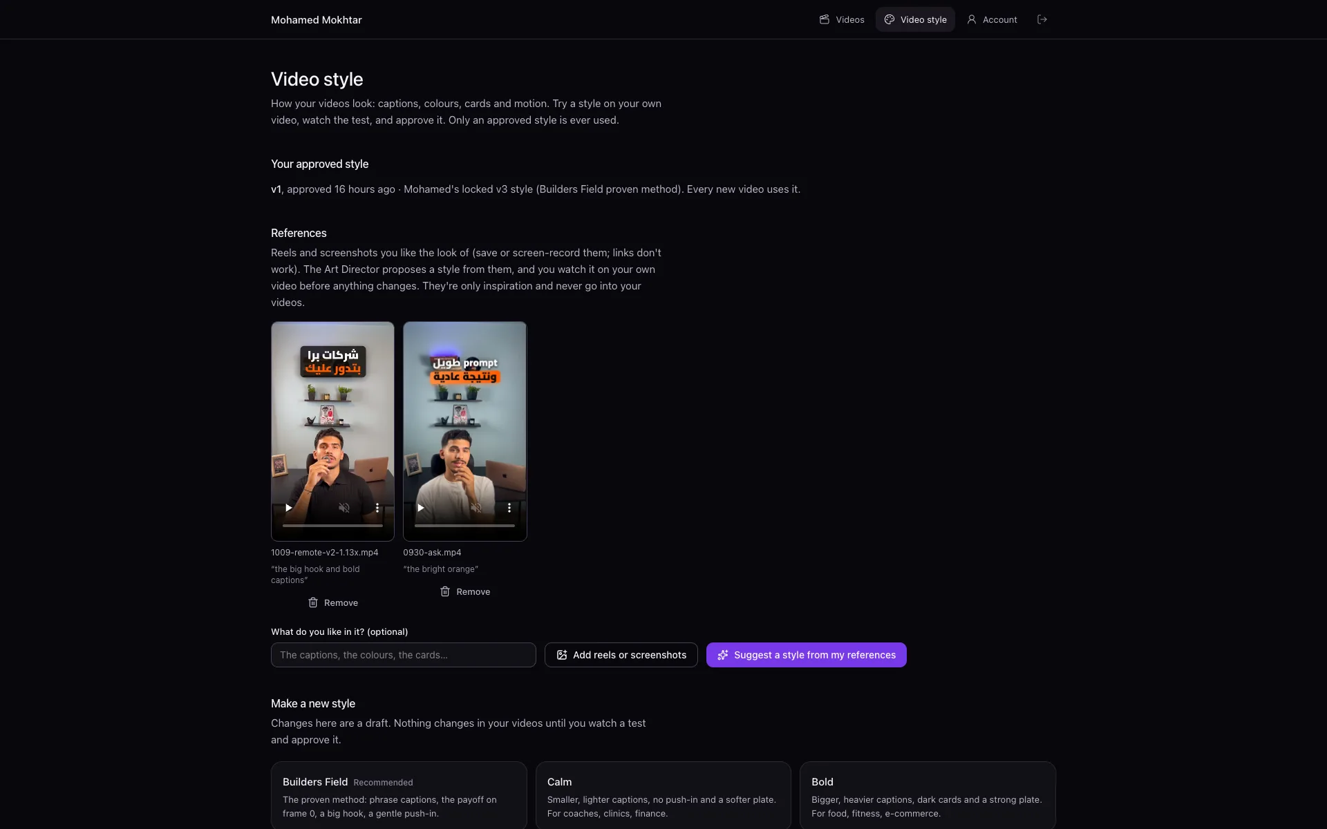Screen dimensions: 1327x829
Task: Open more options menu on 0930-ask video
Action: (509, 508)
